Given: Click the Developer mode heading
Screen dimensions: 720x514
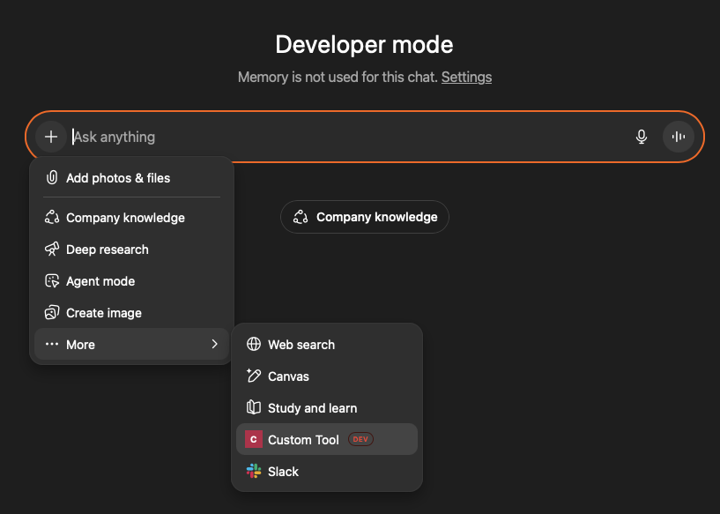Looking at the screenshot, I should tap(364, 45).
